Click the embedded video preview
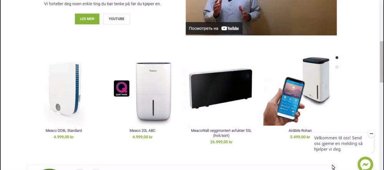The height and width of the screenshot is (170, 384). coord(261,15)
